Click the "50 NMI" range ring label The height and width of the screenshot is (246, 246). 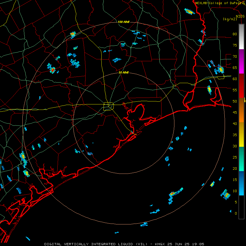tap(124, 72)
